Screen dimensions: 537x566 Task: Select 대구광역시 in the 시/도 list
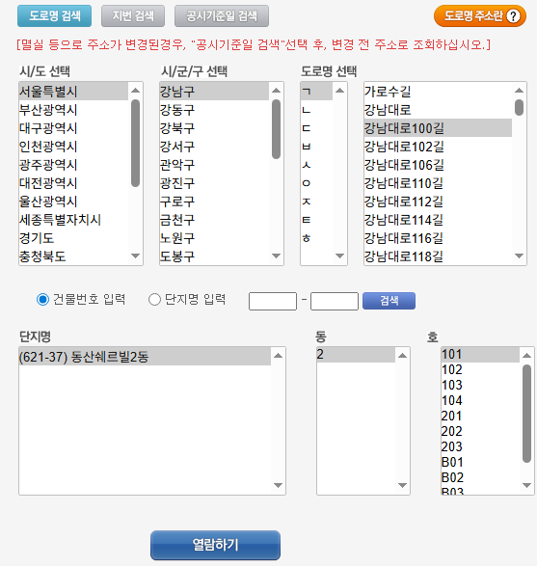click(73, 128)
